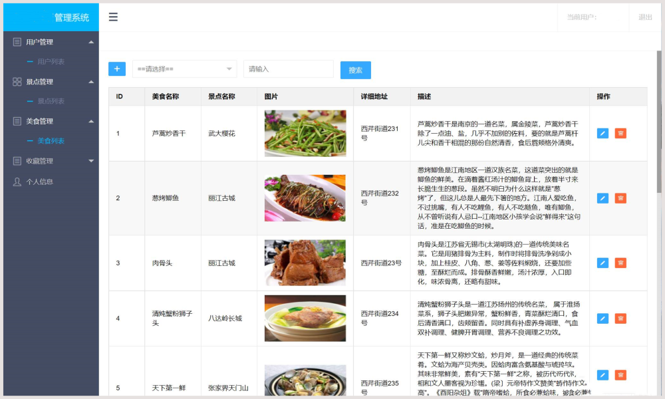665x399 pixels.
Task: Click the 个人信息 person icon
Action: 17,182
